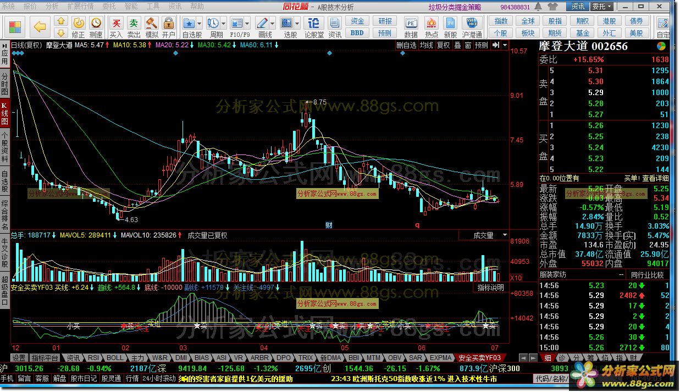Click the 指标说明 indicator description button
The width and height of the screenshot is (680, 392).
490,288
